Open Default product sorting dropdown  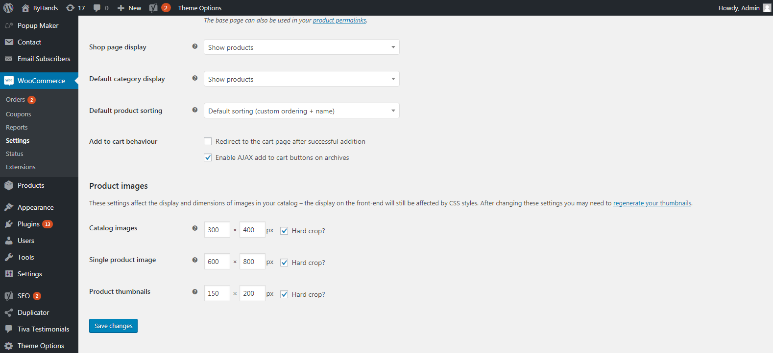click(x=301, y=110)
